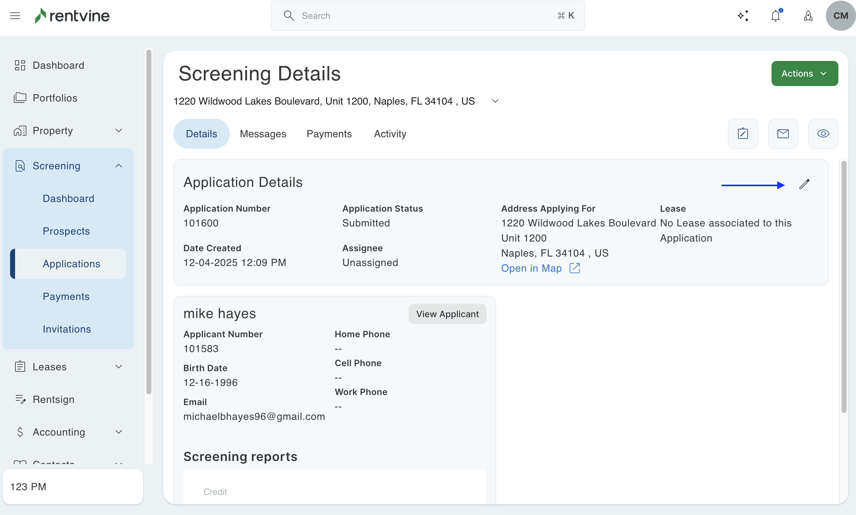Click the envelope email icon button
This screenshot has width=856, height=515.
click(x=783, y=133)
